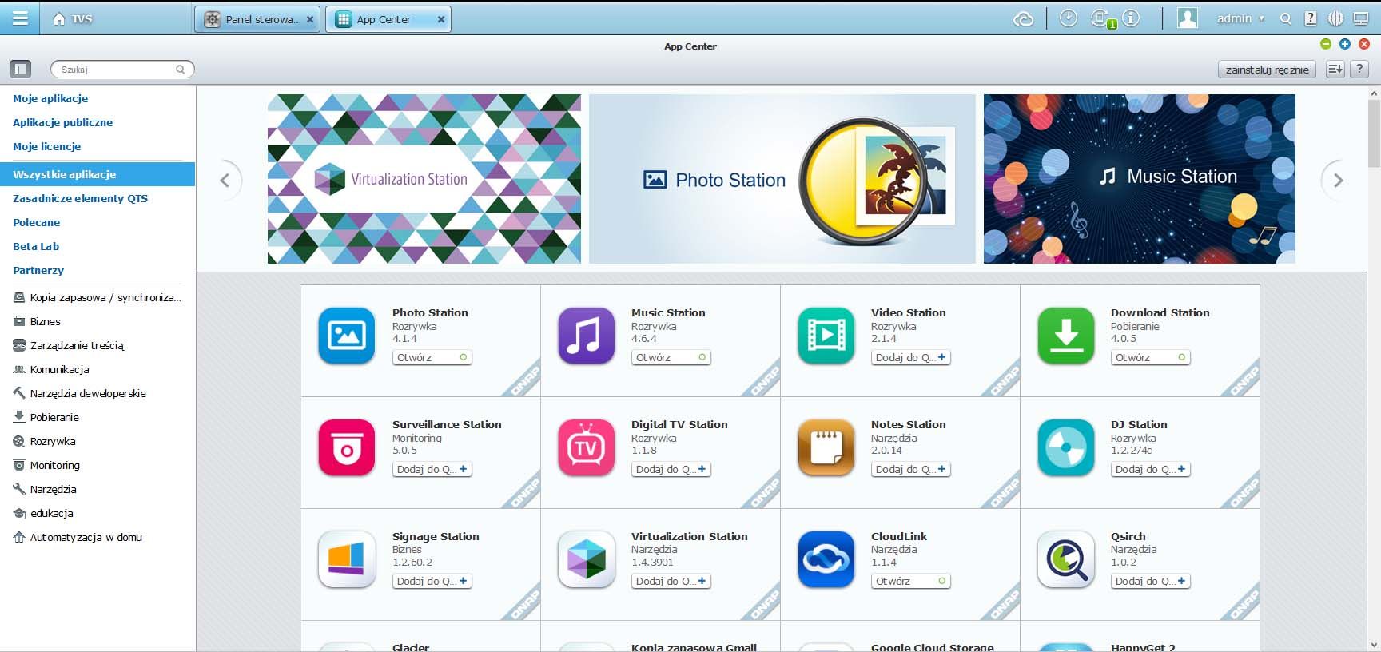The width and height of the screenshot is (1381, 652).
Task: Open Aplikacje publiczne section
Action: 62,122
